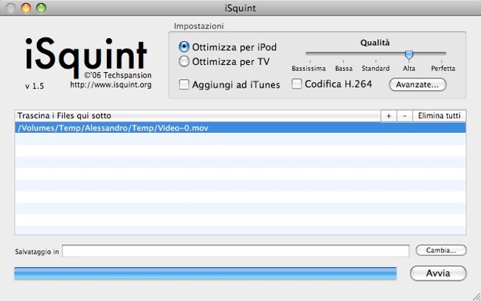Select Ottimizza per TV radio button
This screenshot has height=301, width=481.
(x=184, y=61)
